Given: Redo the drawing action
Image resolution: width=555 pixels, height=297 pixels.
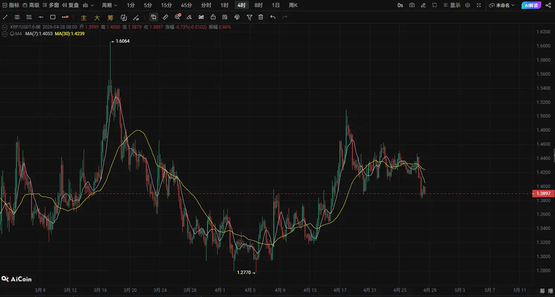Looking at the screenshot, I should [x=285, y=17].
